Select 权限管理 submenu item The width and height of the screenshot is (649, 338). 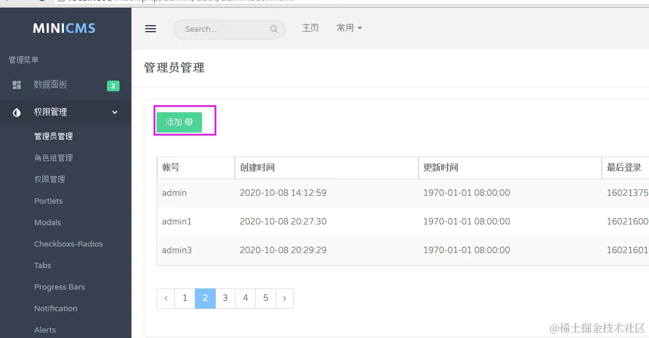[x=50, y=179]
